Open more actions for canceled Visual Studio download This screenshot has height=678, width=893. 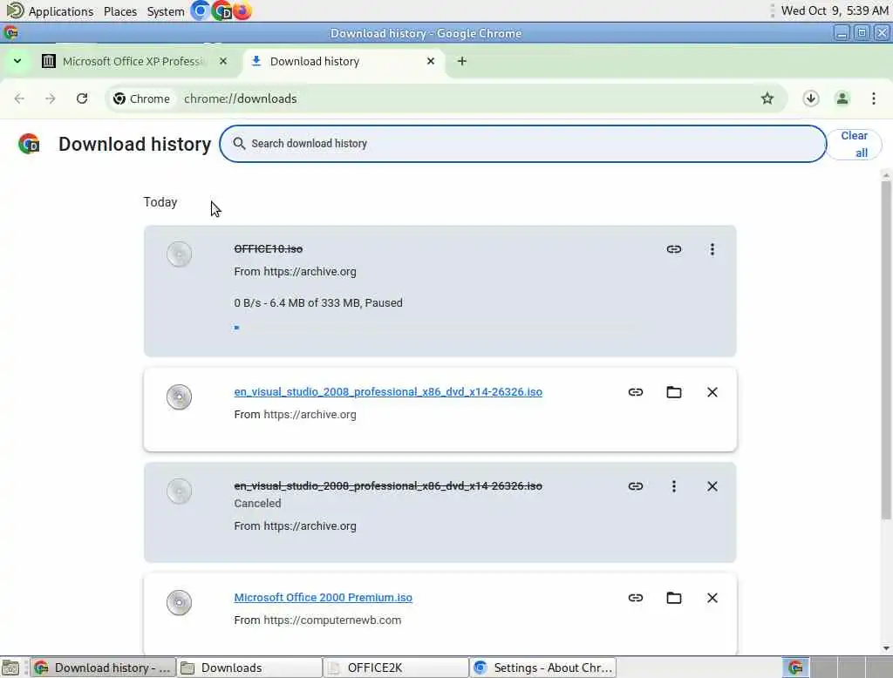[674, 486]
